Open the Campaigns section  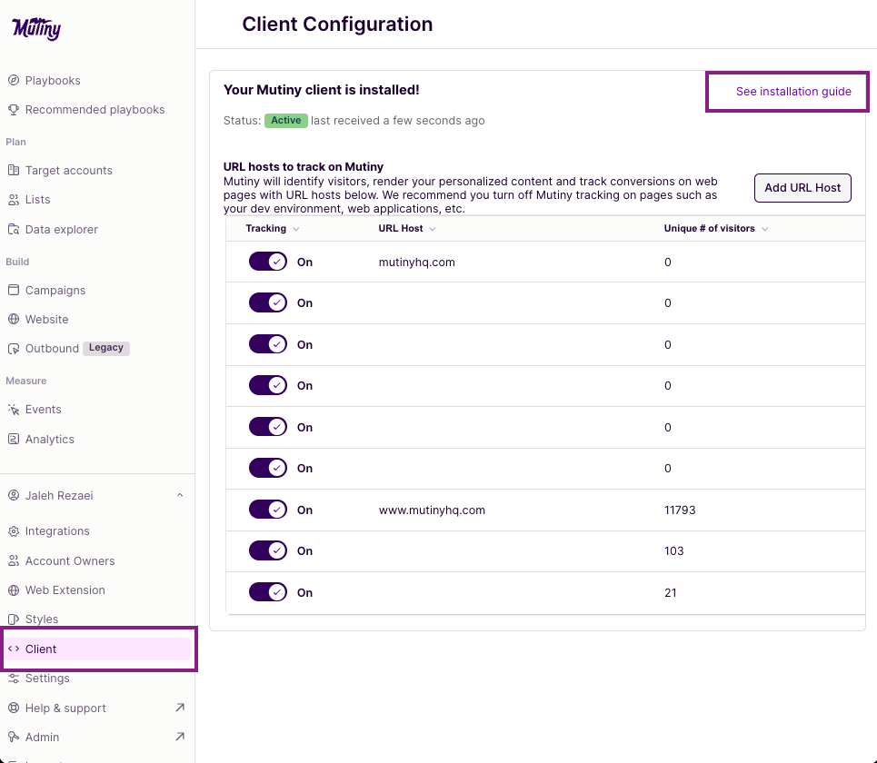click(x=55, y=290)
